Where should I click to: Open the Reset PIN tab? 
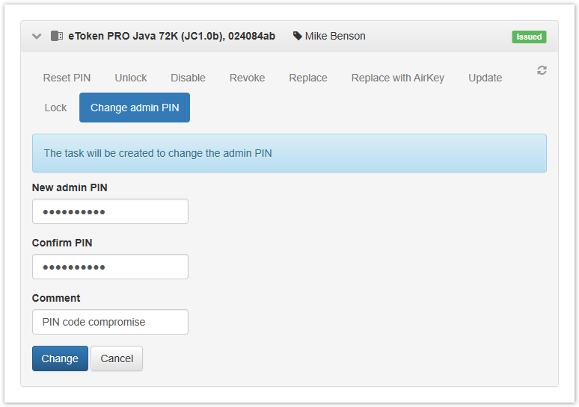click(67, 78)
